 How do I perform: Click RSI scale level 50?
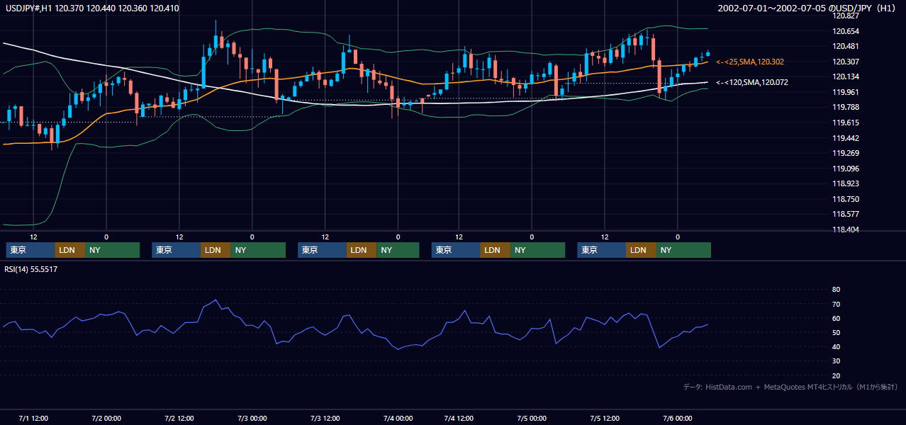(x=836, y=332)
